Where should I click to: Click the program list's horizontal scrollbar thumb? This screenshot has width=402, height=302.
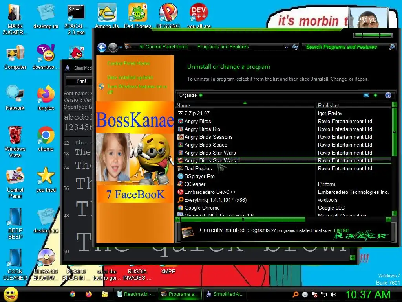(x=243, y=219)
